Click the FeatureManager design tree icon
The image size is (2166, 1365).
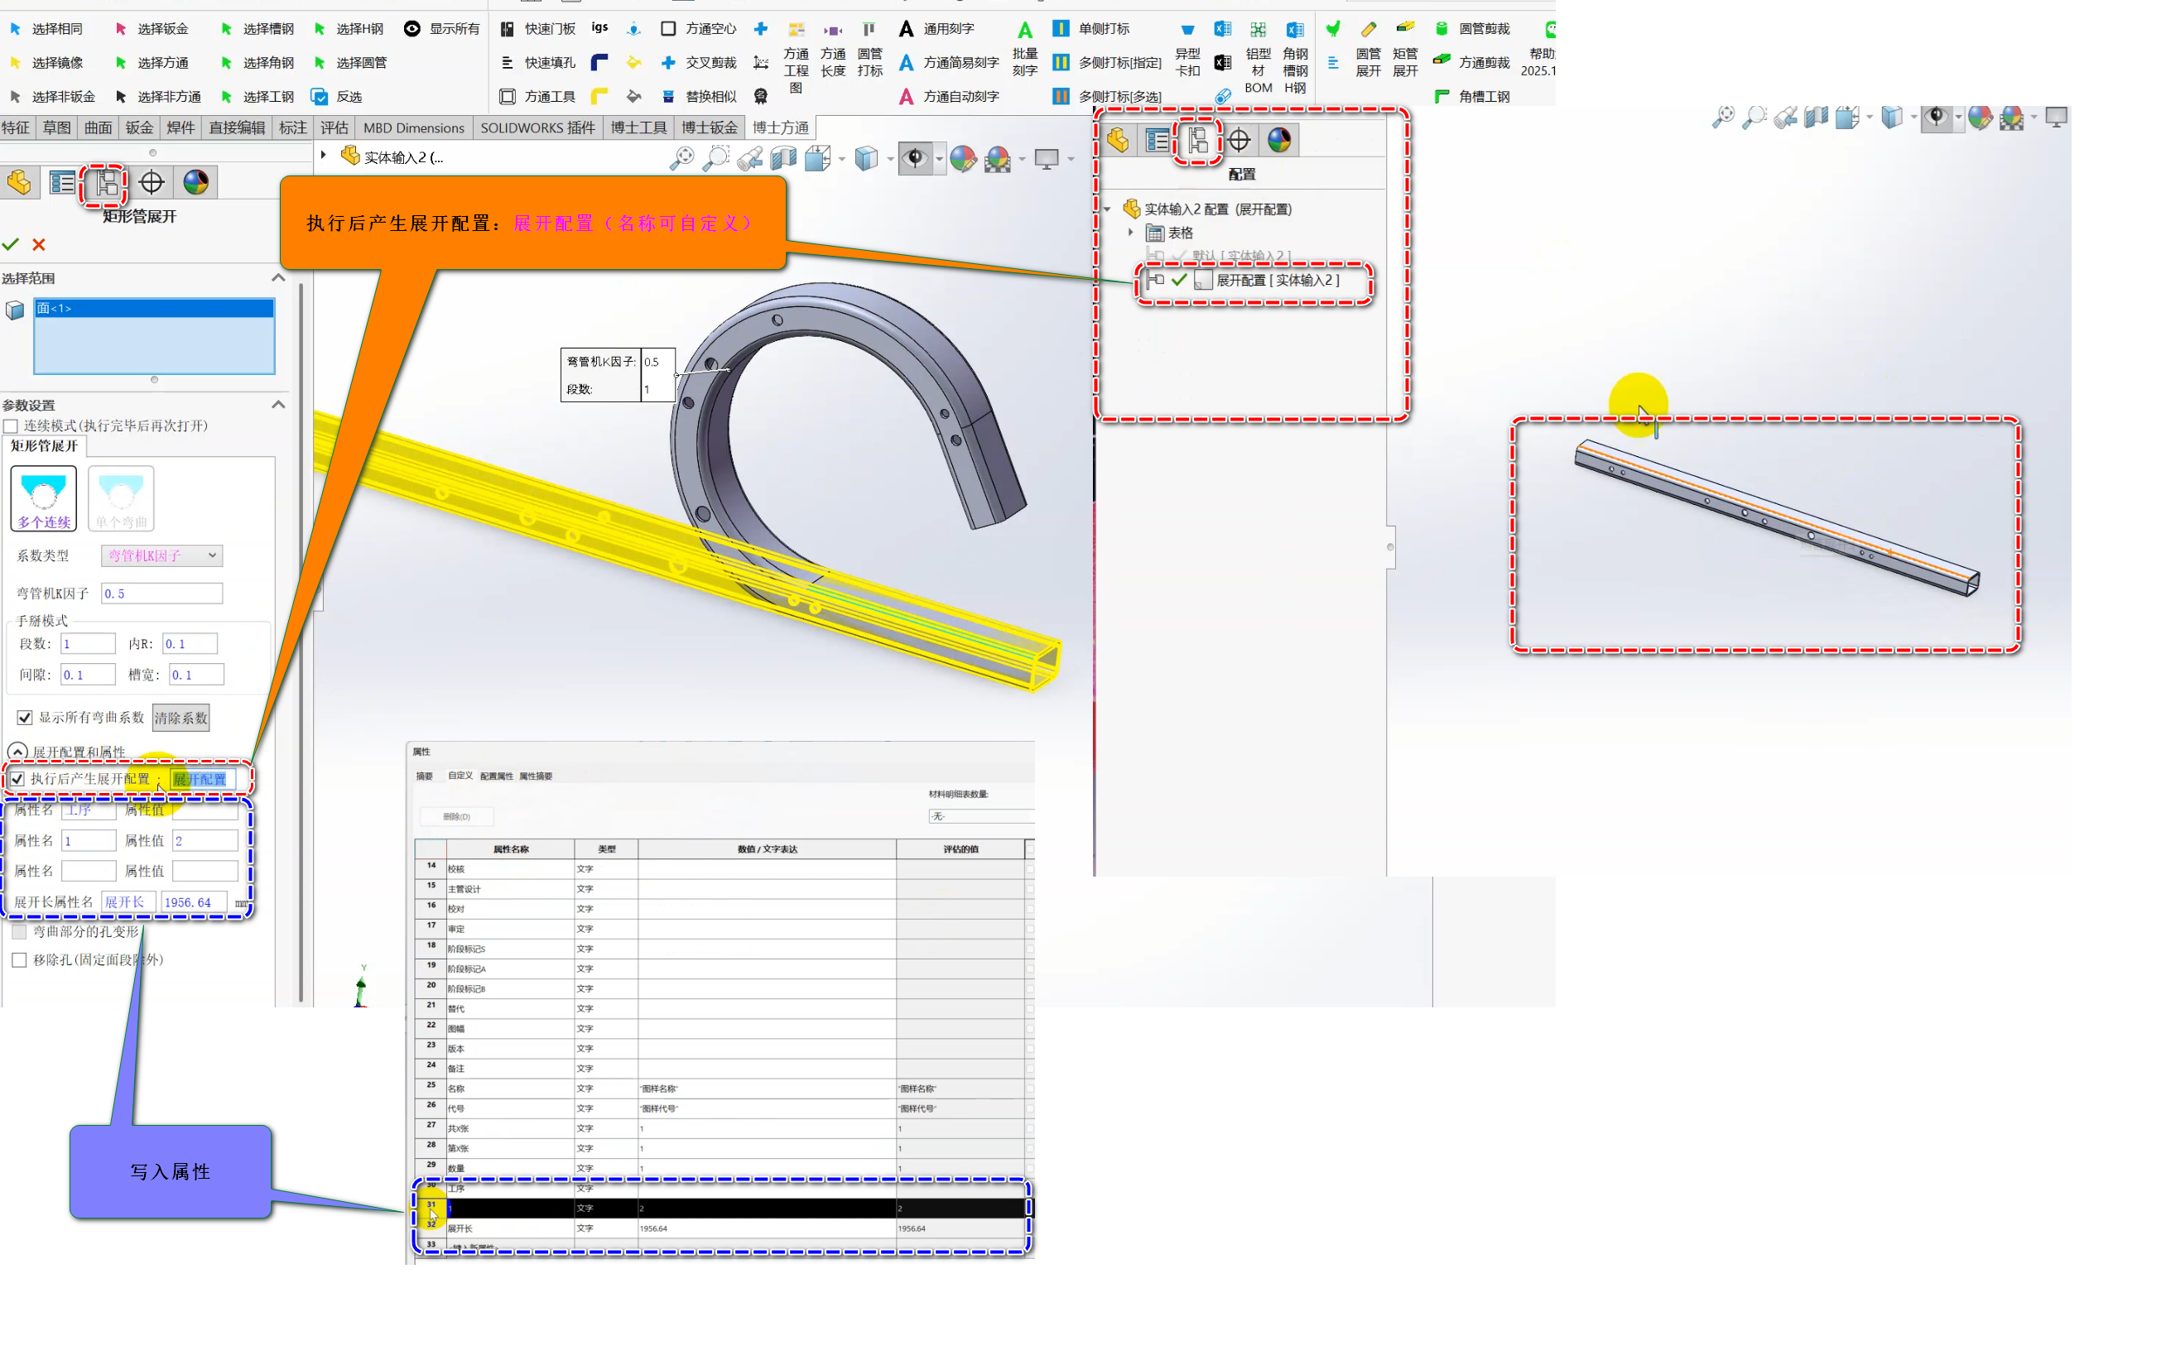point(19,183)
